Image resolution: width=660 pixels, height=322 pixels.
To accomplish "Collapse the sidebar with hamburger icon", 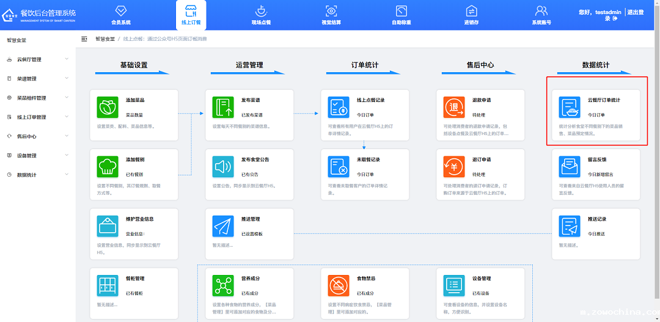I will 84,38.
